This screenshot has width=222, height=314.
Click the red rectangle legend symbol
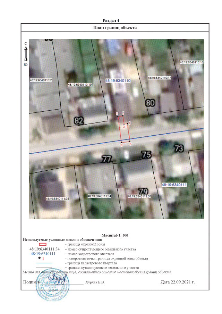pyautogui.click(x=43, y=245)
